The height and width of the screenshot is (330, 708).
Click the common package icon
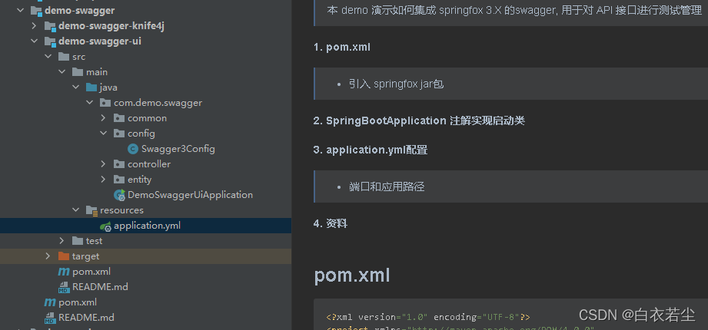click(119, 117)
